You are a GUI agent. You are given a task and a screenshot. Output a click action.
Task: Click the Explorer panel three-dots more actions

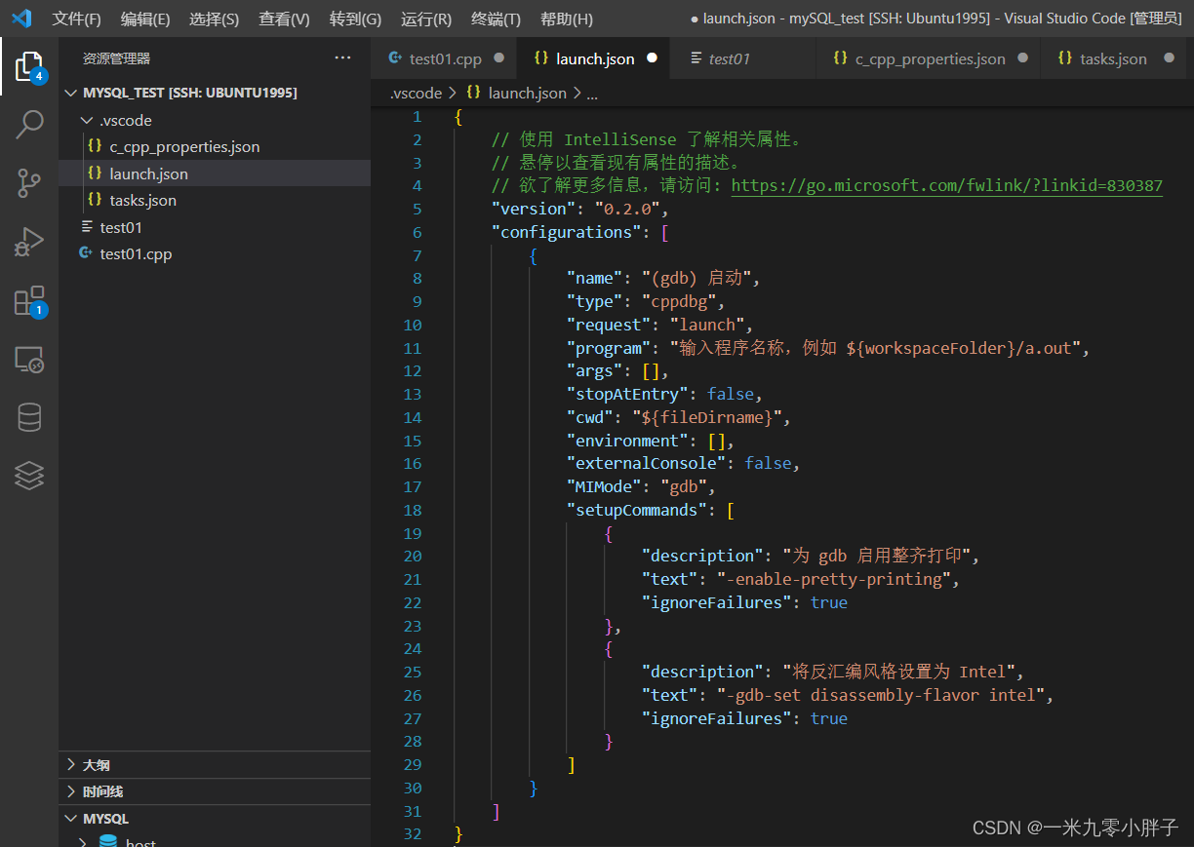pyautogui.click(x=342, y=58)
